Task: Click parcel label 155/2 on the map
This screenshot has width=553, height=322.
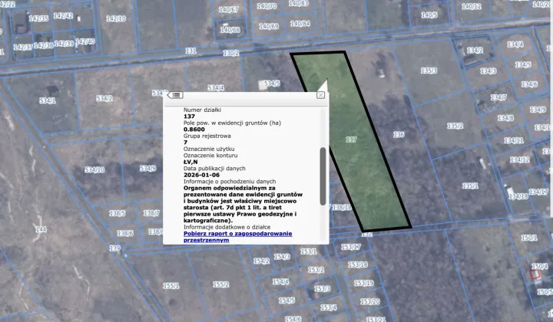Action: pyautogui.click(x=220, y=284)
